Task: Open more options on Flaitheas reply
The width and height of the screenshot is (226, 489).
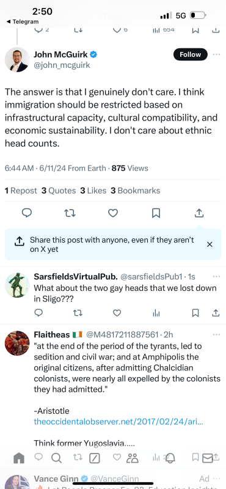Action: pyautogui.click(x=216, y=334)
